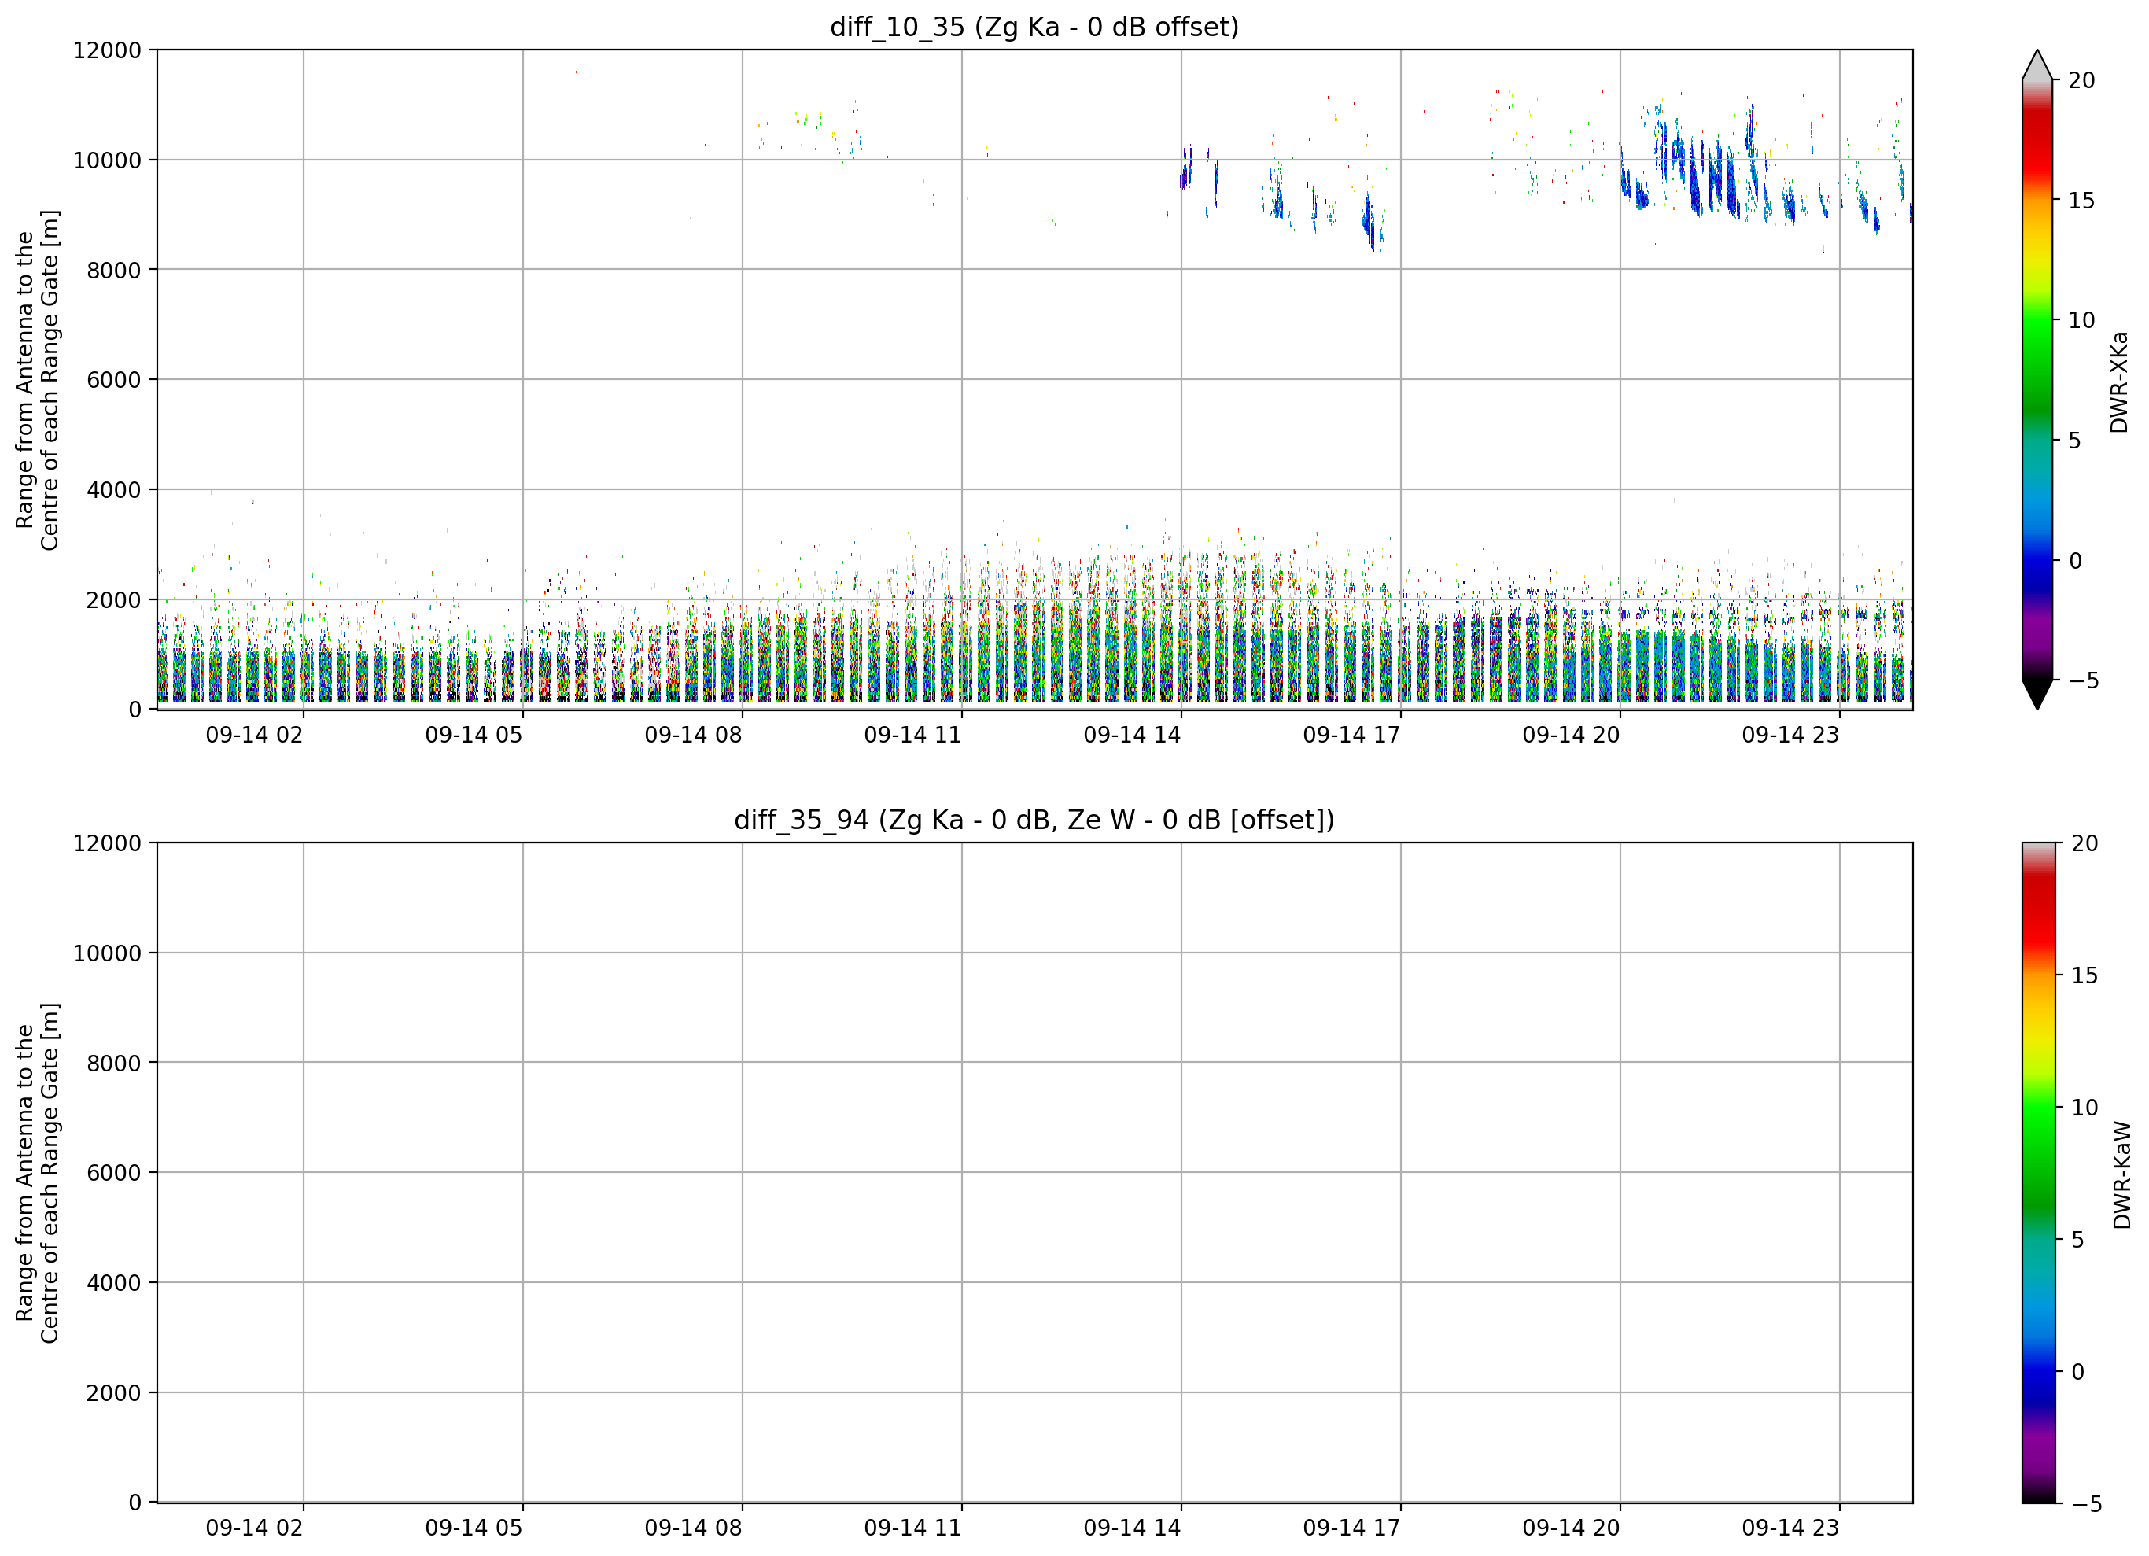Click the 4000 y-tick on the diff_35_94 plot
Image resolution: width=2149 pixels, height=1556 pixels.
pos(114,1283)
